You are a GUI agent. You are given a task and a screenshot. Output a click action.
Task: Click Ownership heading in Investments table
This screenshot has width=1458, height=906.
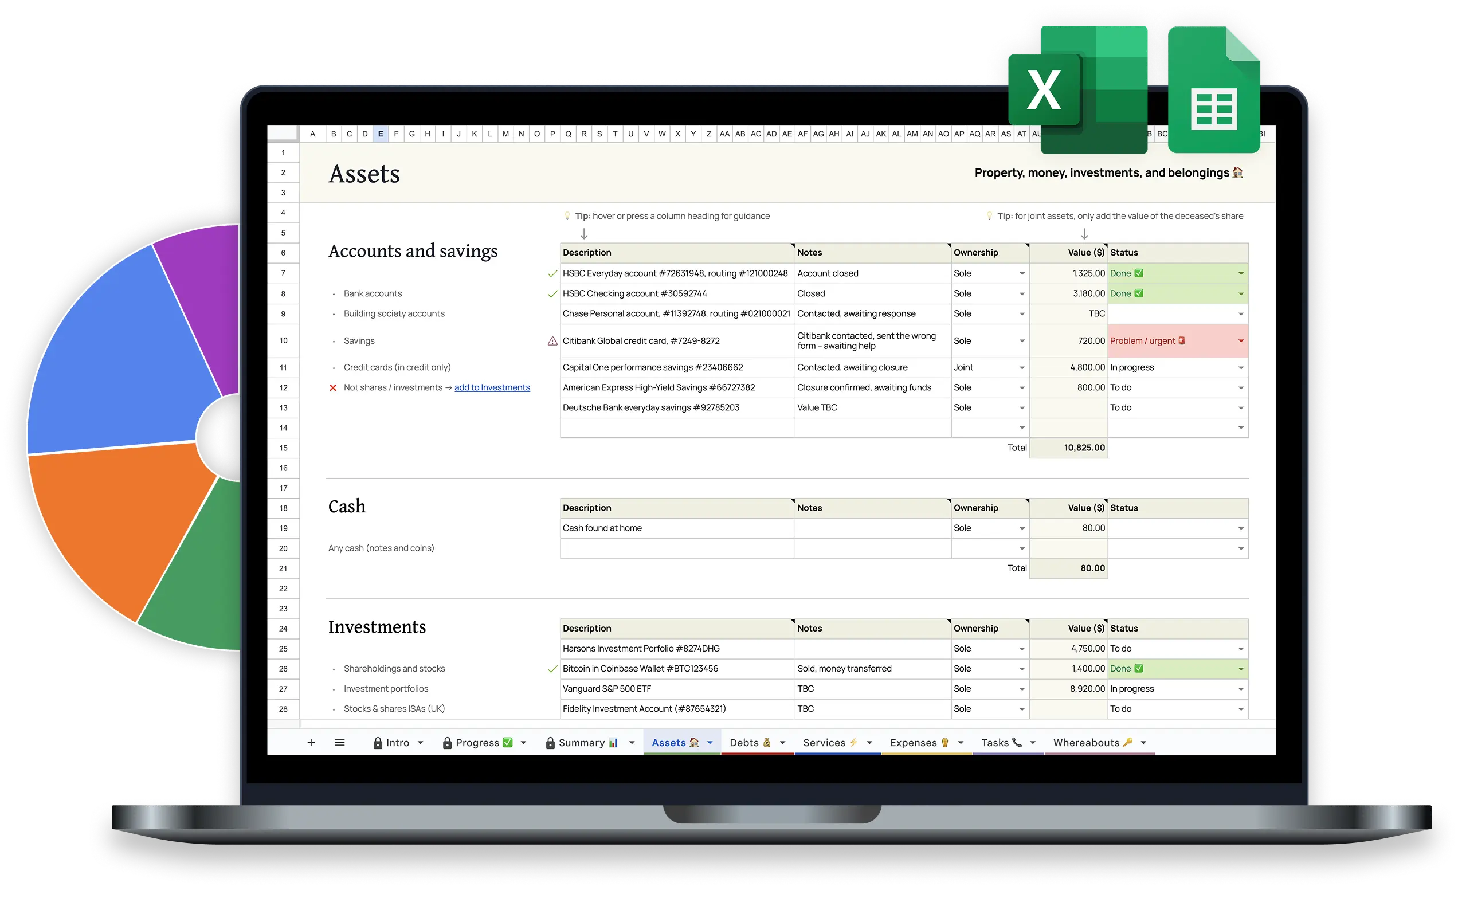click(990, 629)
